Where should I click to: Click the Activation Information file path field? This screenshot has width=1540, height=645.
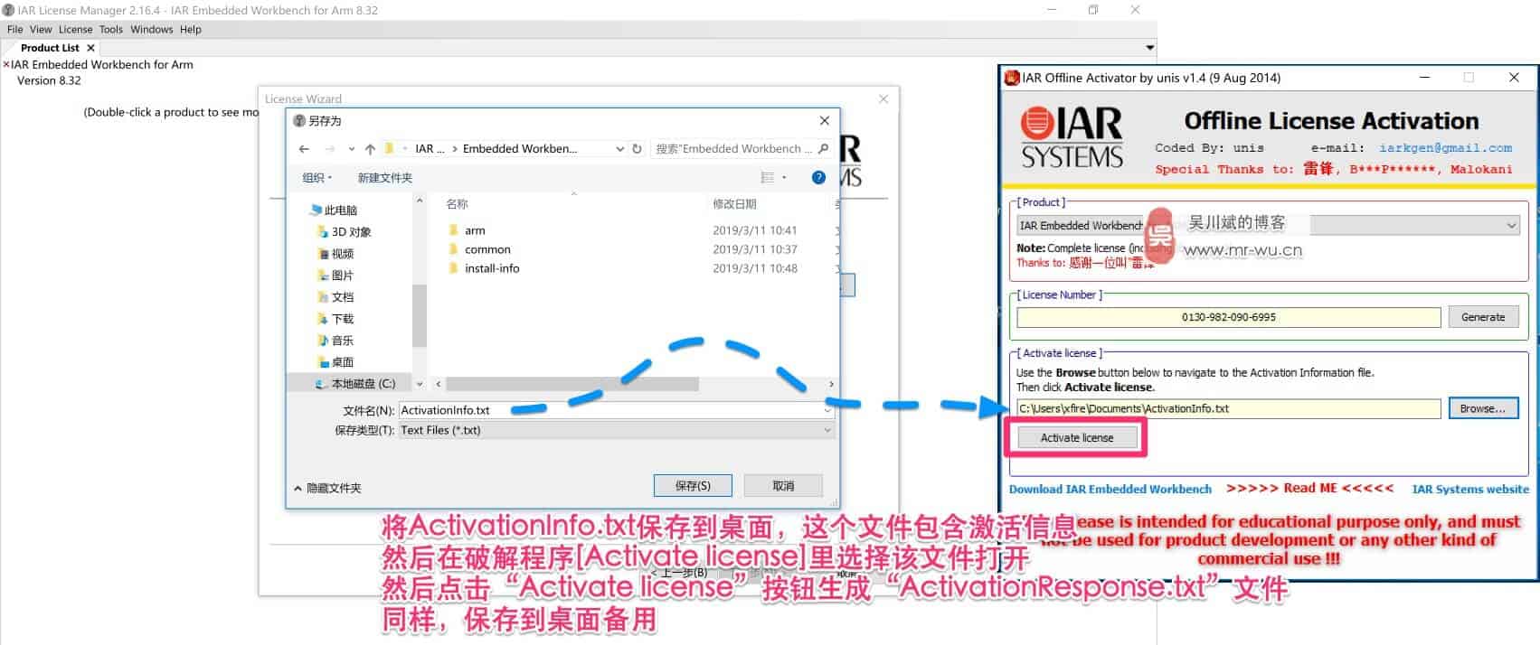1228,408
